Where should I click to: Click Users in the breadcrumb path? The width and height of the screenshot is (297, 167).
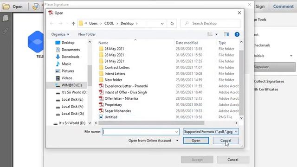pos(93,24)
